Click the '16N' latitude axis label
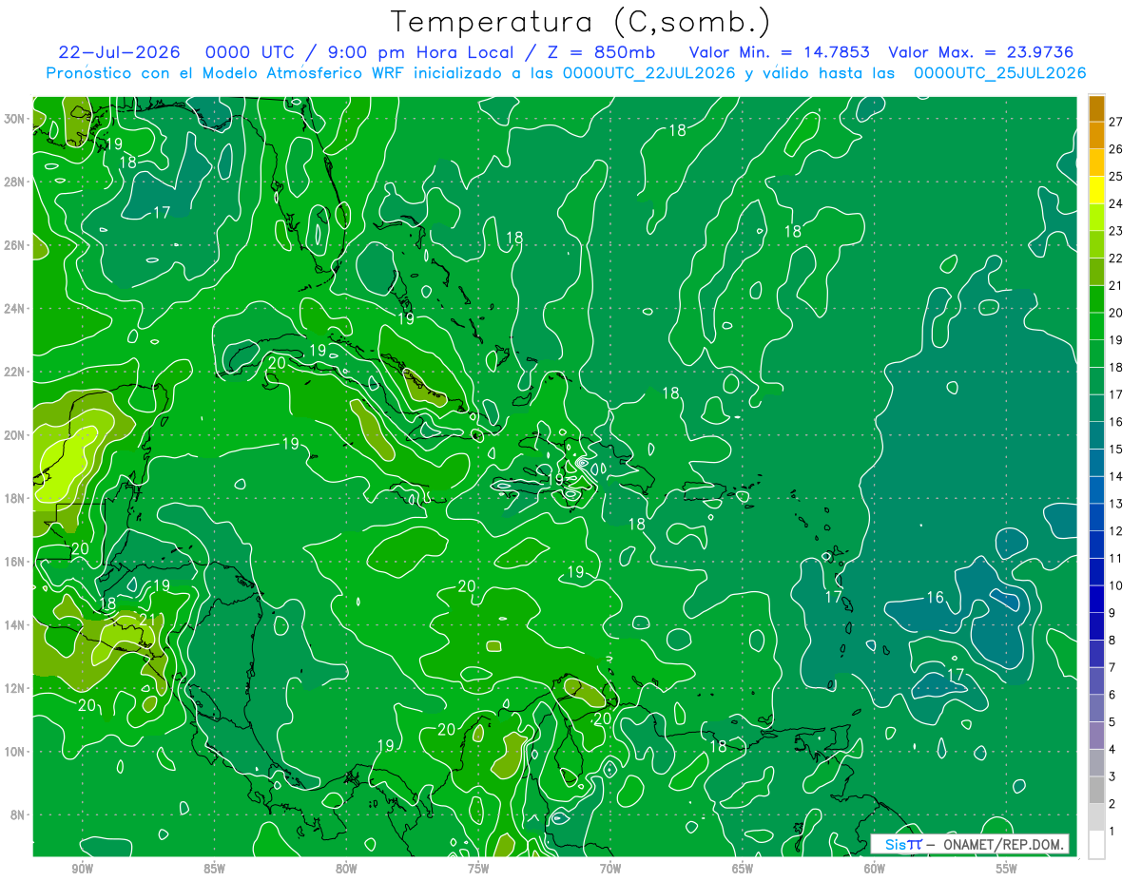 point(14,562)
